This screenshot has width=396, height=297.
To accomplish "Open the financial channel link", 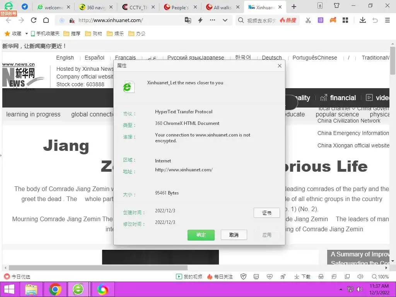I will (338, 98).
